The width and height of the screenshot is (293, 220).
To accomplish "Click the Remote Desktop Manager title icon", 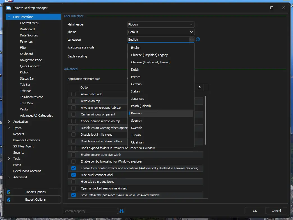I will [8, 8].
